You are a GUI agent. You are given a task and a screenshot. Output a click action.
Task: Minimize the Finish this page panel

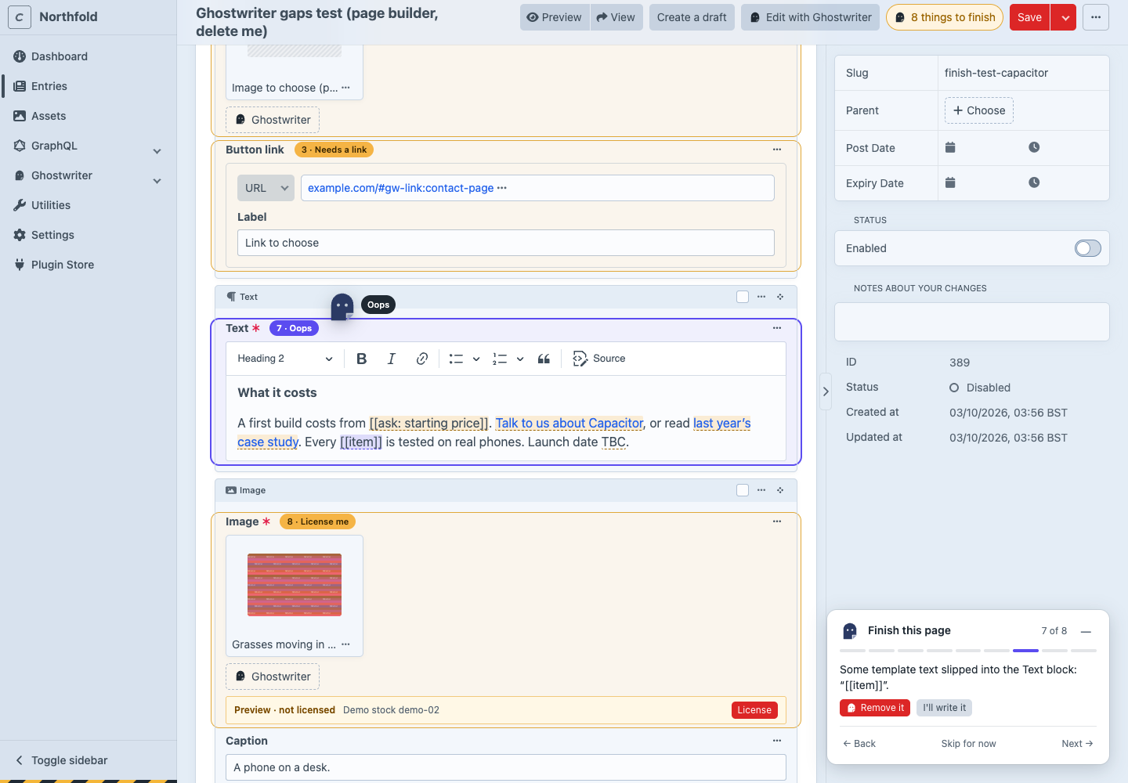(1086, 631)
